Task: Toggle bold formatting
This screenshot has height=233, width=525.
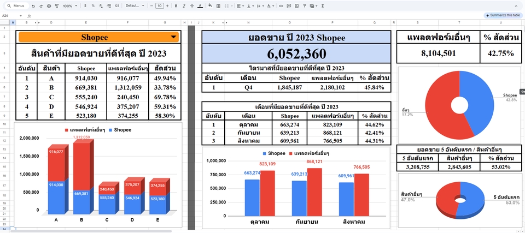Action: (x=176, y=6)
